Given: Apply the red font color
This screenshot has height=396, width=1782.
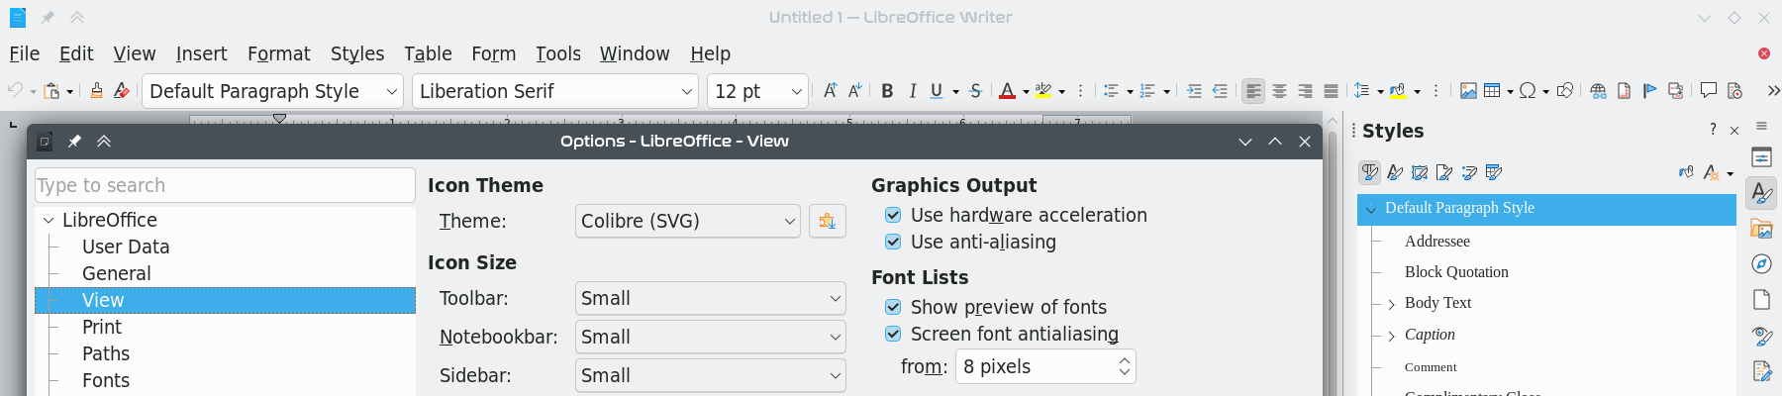Looking at the screenshot, I should click(x=1007, y=91).
